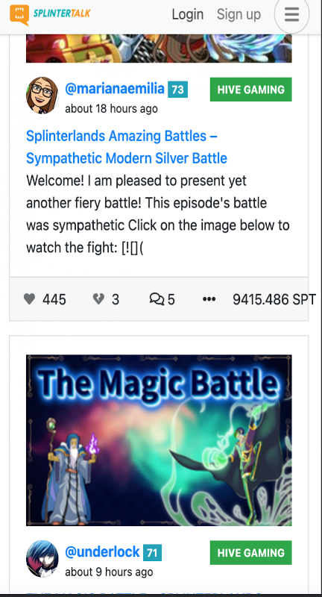Click the Login link

click(x=187, y=14)
